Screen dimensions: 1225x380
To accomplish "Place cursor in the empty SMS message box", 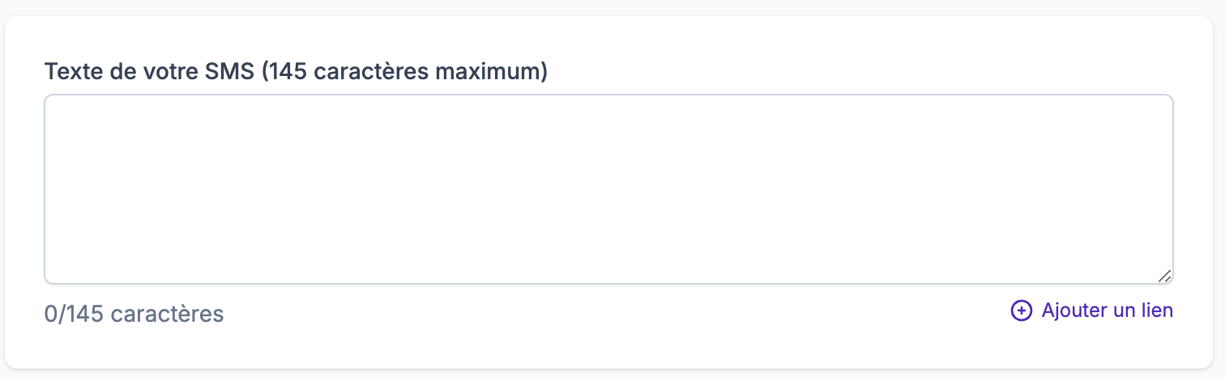I will click(608, 189).
